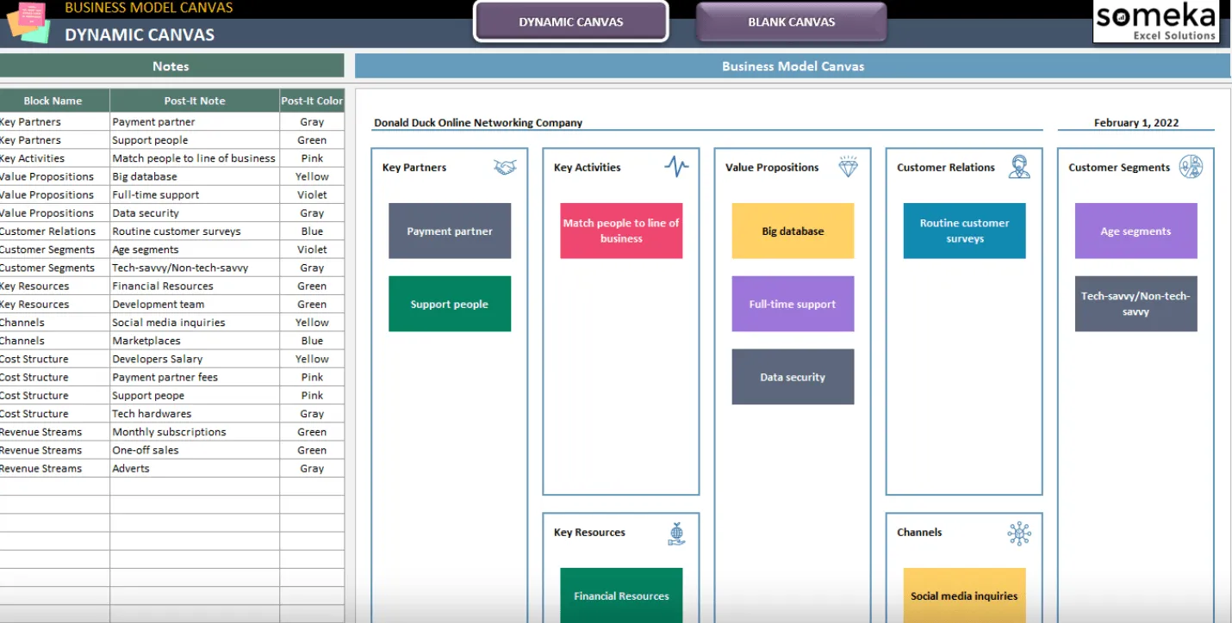Screen dimensions: 1232x623
Task: Select the Blue color cell for Marketplaces
Action: tap(312, 341)
